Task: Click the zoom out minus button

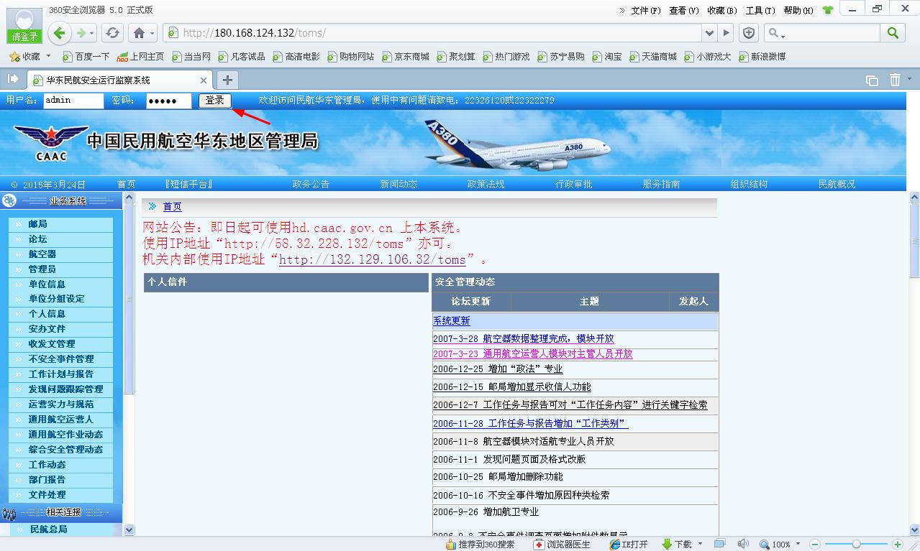Action: click(x=816, y=545)
